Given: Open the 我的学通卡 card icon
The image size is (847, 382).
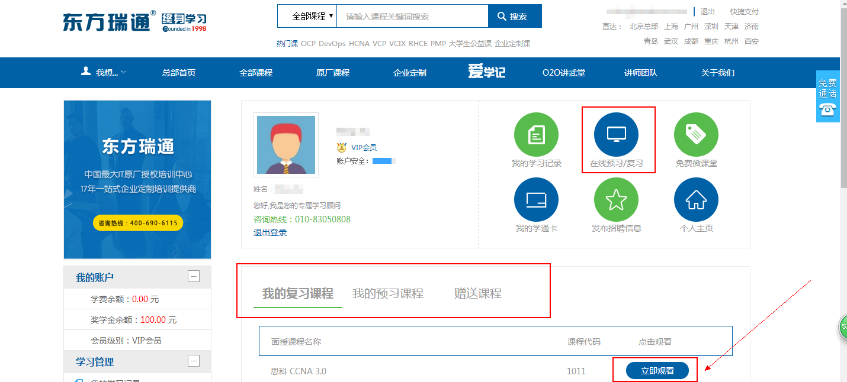Looking at the screenshot, I should [x=536, y=200].
